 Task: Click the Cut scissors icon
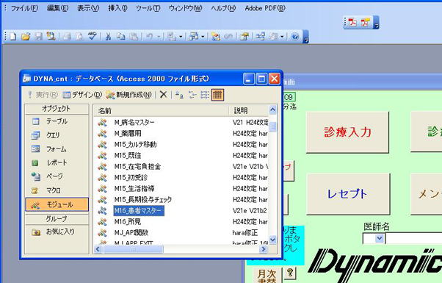pyautogui.click(x=108, y=37)
